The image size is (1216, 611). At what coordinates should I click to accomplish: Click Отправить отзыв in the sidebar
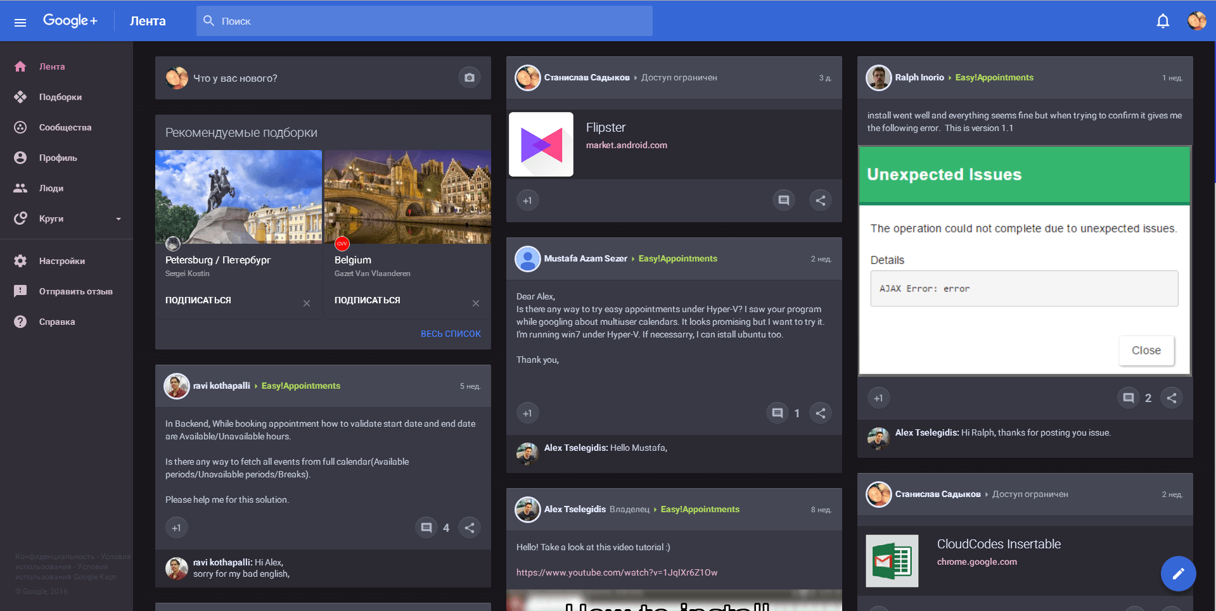click(x=67, y=291)
